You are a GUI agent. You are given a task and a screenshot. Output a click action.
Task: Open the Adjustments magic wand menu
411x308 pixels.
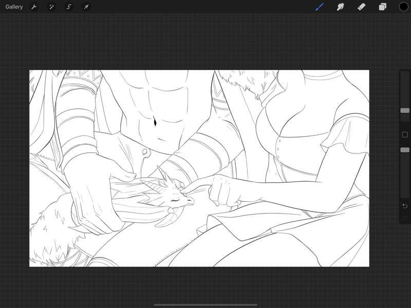point(51,7)
